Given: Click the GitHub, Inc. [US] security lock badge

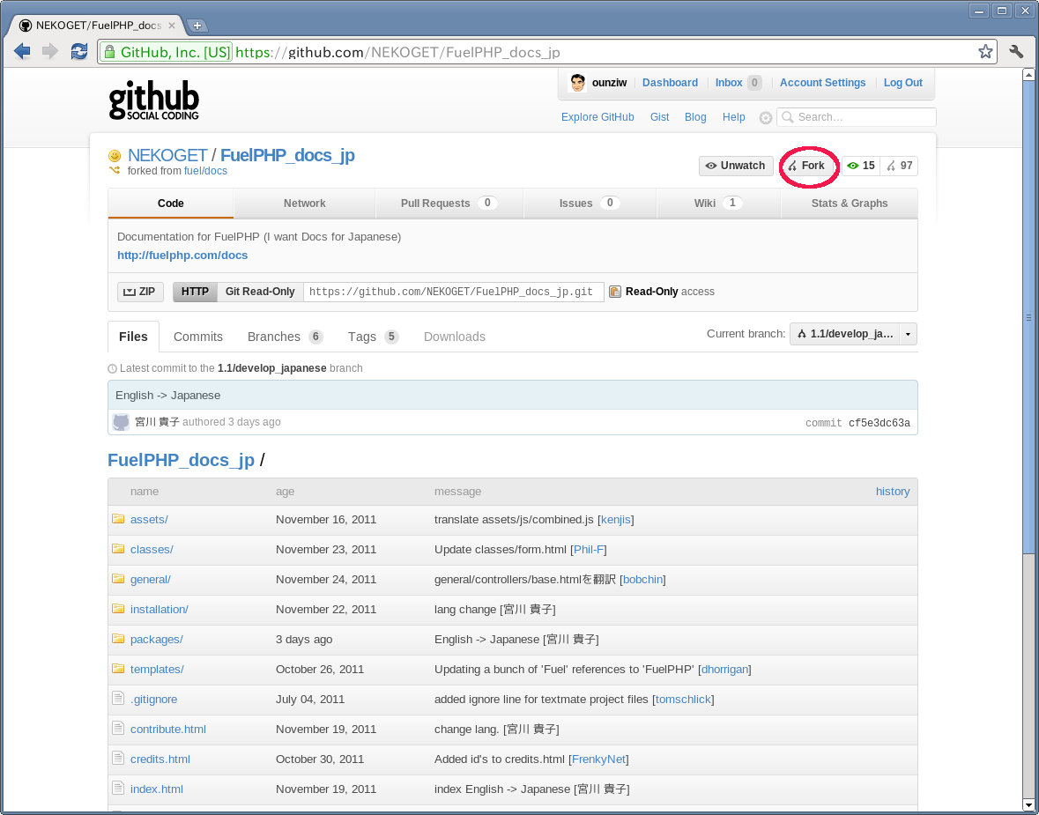Looking at the screenshot, I should (x=166, y=52).
